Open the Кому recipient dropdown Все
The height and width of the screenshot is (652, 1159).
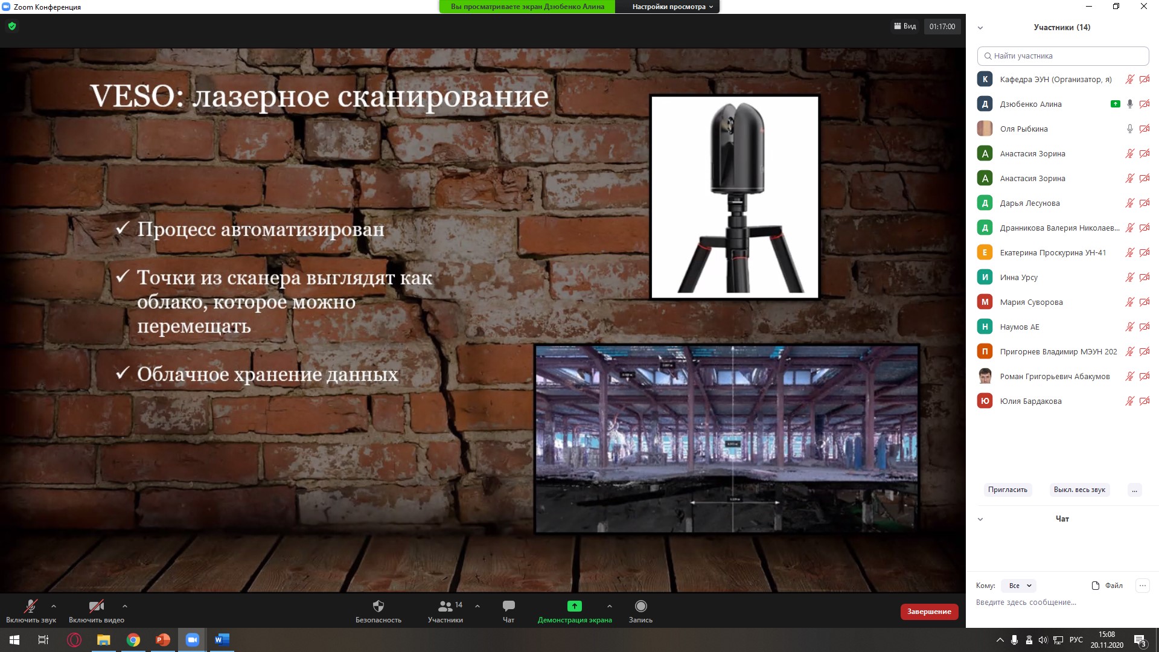pyautogui.click(x=1019, y=586)
